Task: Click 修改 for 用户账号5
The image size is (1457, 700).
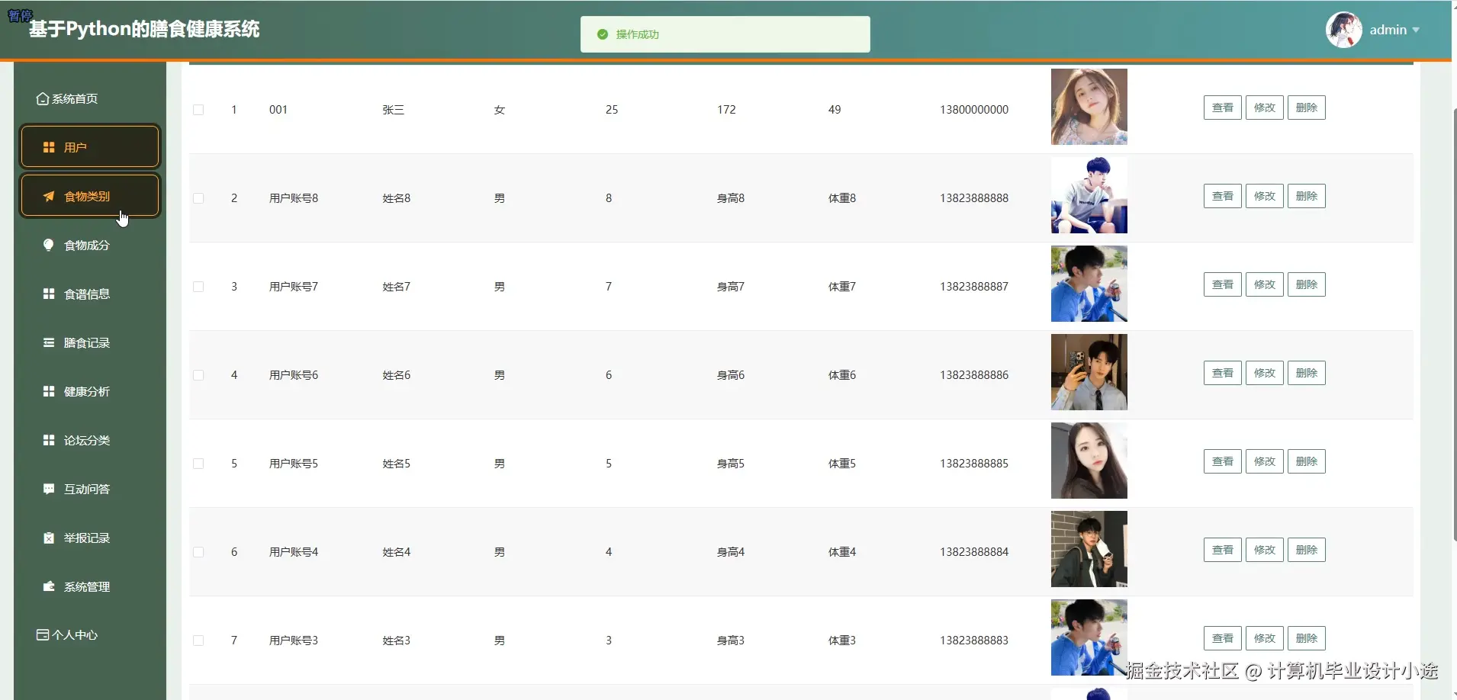Action: coord(1265,461)
